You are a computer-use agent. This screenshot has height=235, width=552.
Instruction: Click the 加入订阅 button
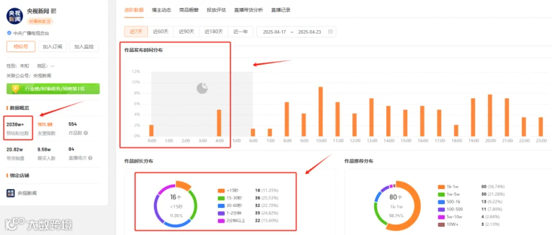(53, 46)
